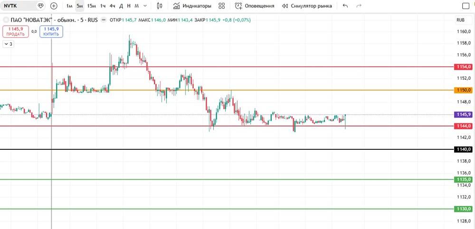
Task: Click the +0,8 (+0,07%) change value
Action: [237, 20]
